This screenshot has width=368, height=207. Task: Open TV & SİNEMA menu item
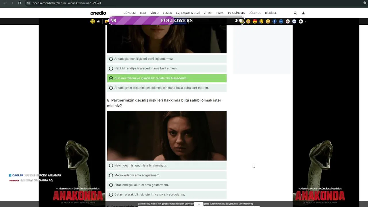coord(236,13)
